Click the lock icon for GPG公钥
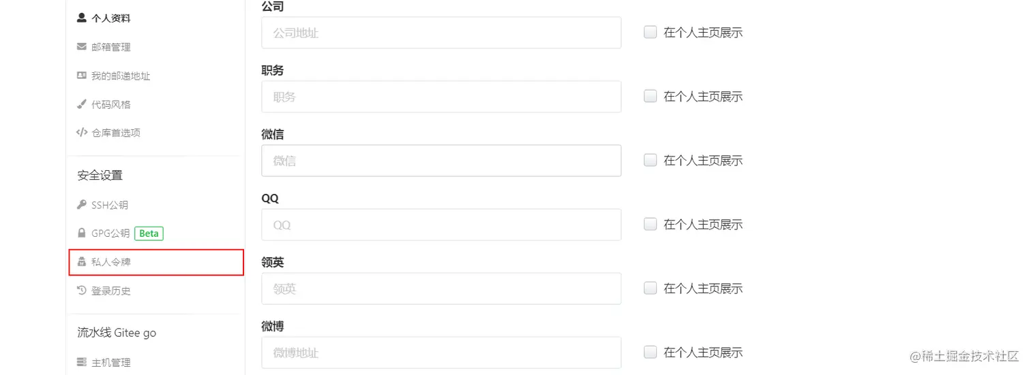 82,233
